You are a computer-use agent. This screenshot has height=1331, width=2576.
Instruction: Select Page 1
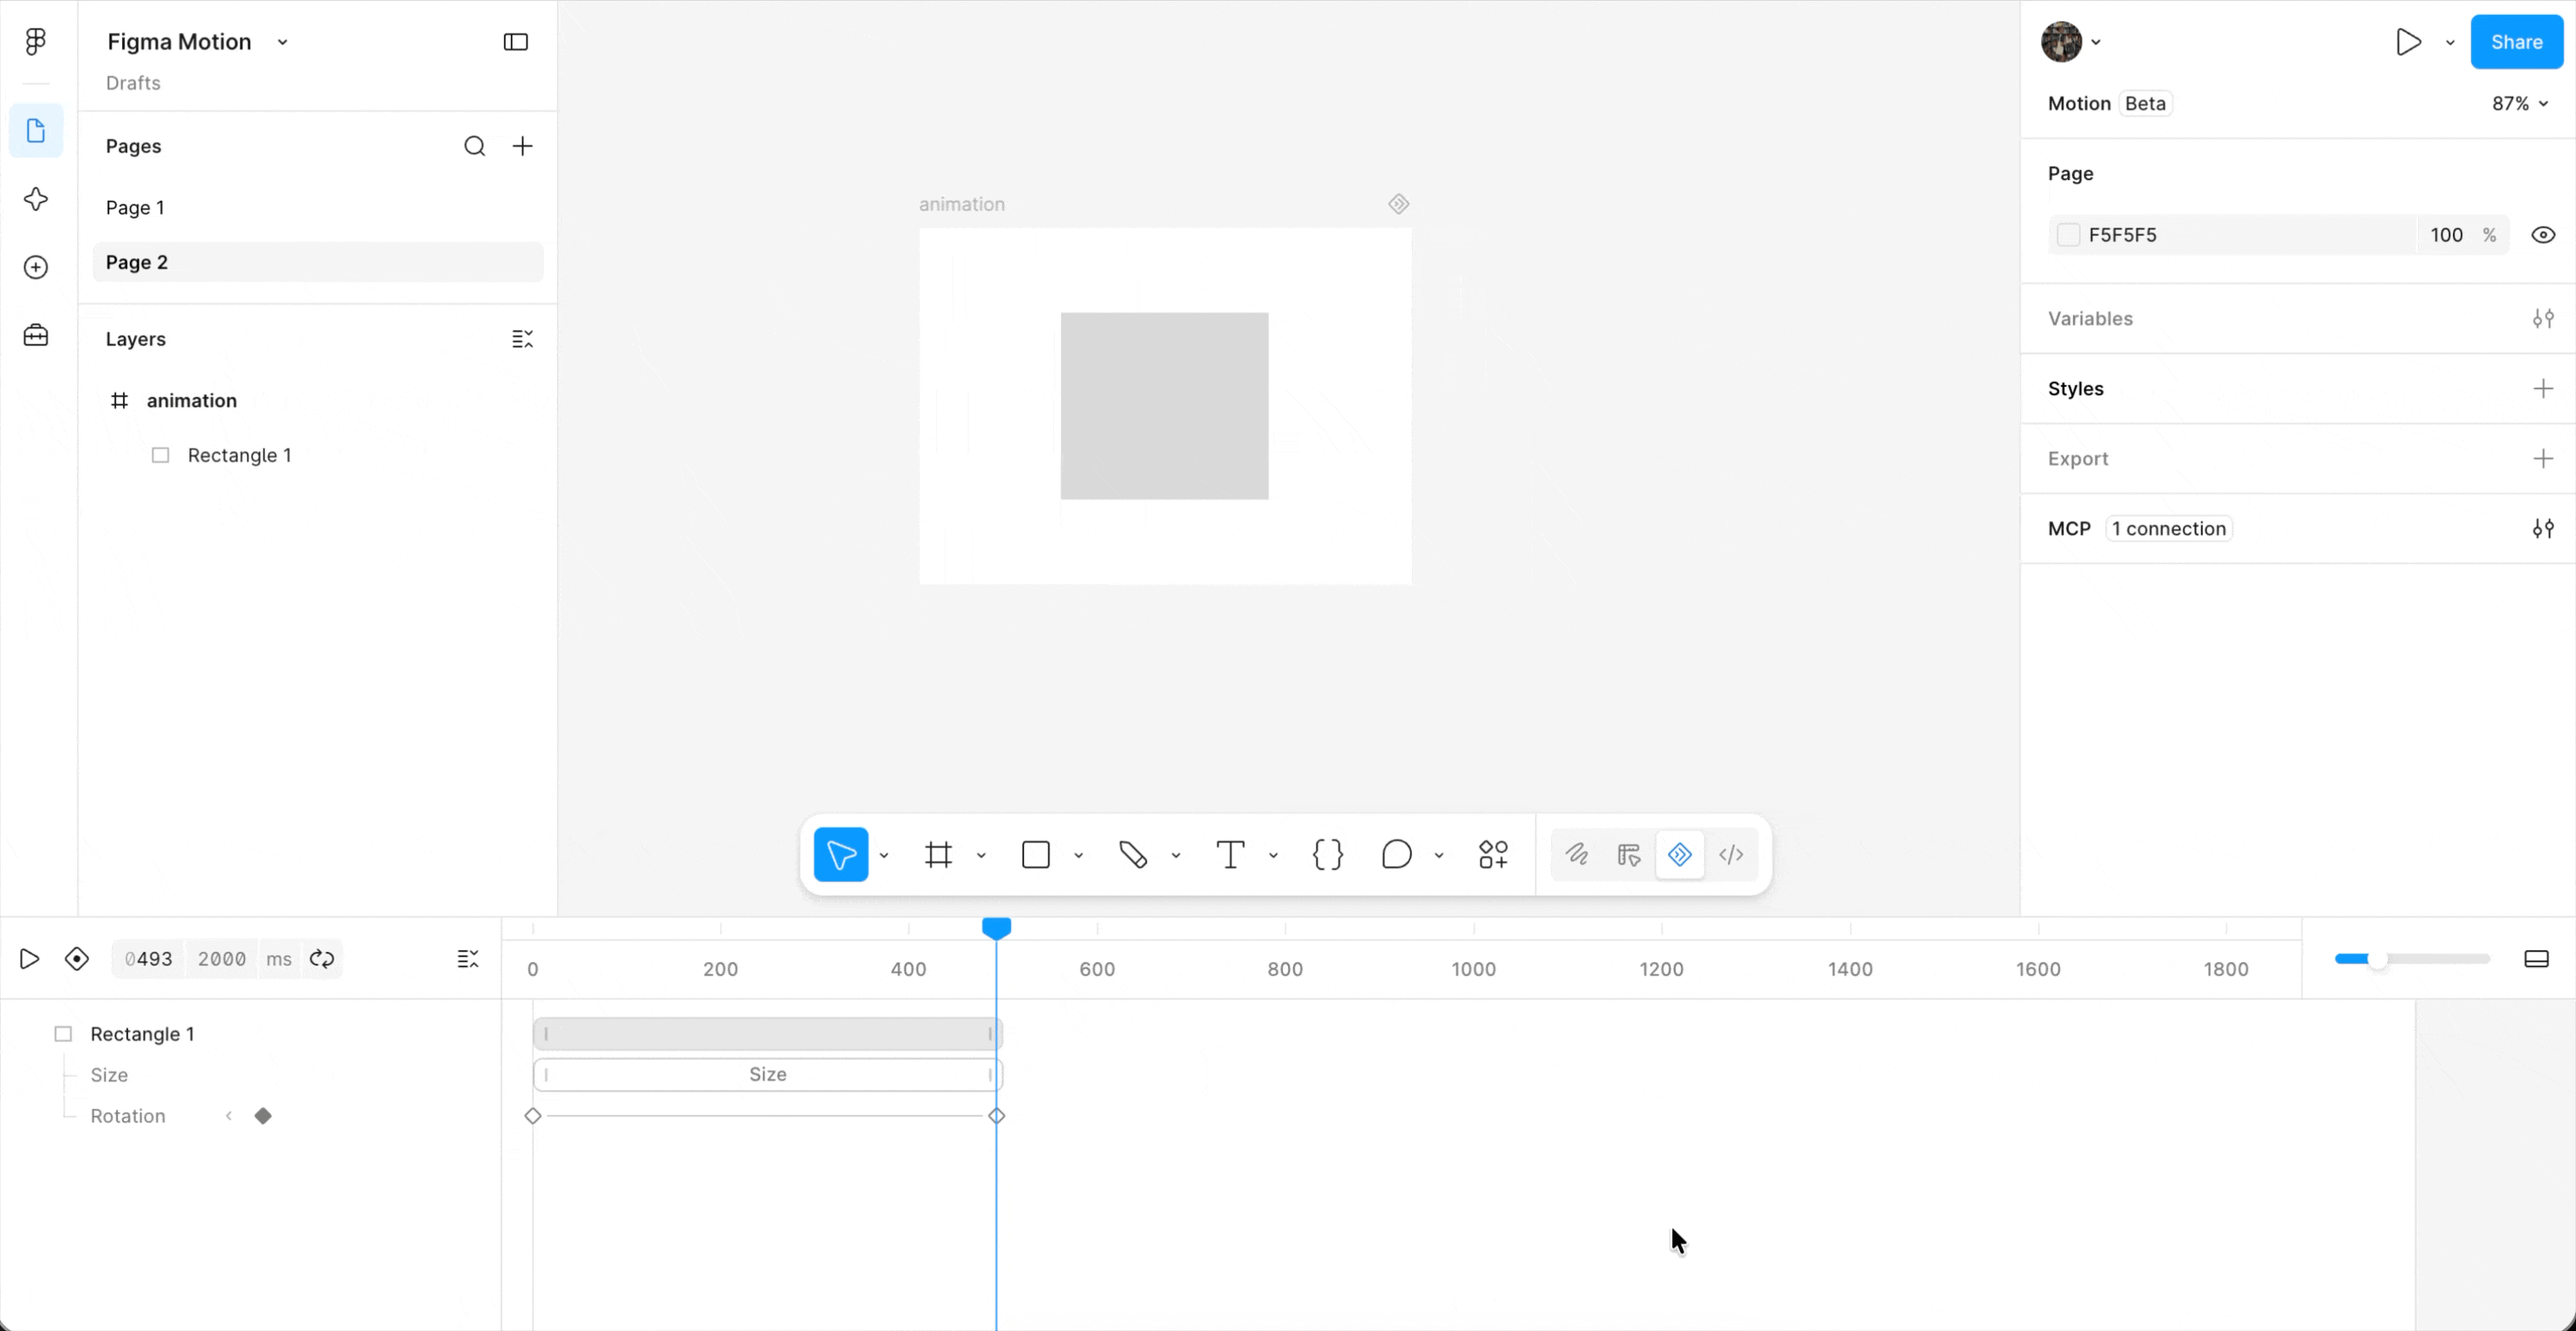[x=318, y=208]
